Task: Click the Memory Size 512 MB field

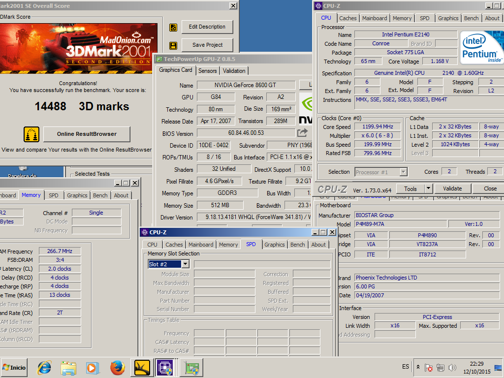Action: (x=220, y=205)
